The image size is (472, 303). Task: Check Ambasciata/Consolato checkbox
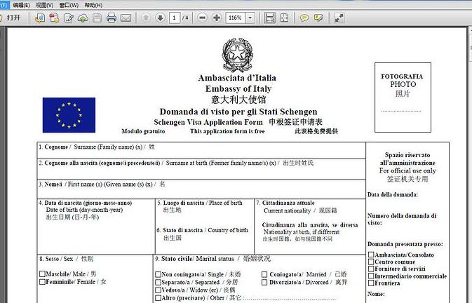coord(371,255)
